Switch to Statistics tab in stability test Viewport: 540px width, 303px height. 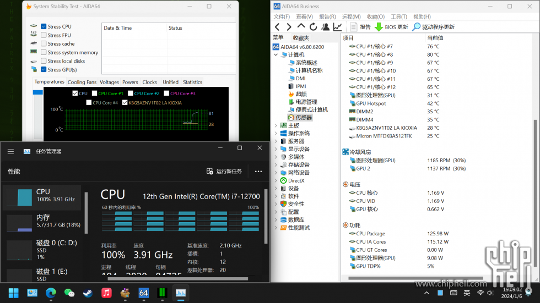[192, 82]
